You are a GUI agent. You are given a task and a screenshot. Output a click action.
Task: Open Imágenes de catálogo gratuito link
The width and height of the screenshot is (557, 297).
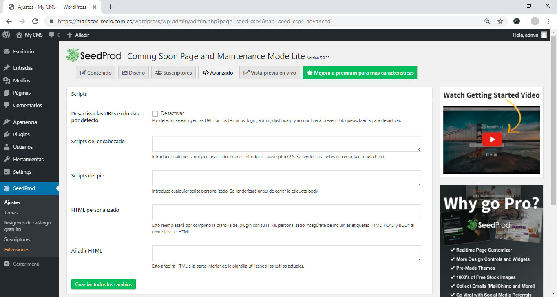pyautogui.click(x=28, y=226)
